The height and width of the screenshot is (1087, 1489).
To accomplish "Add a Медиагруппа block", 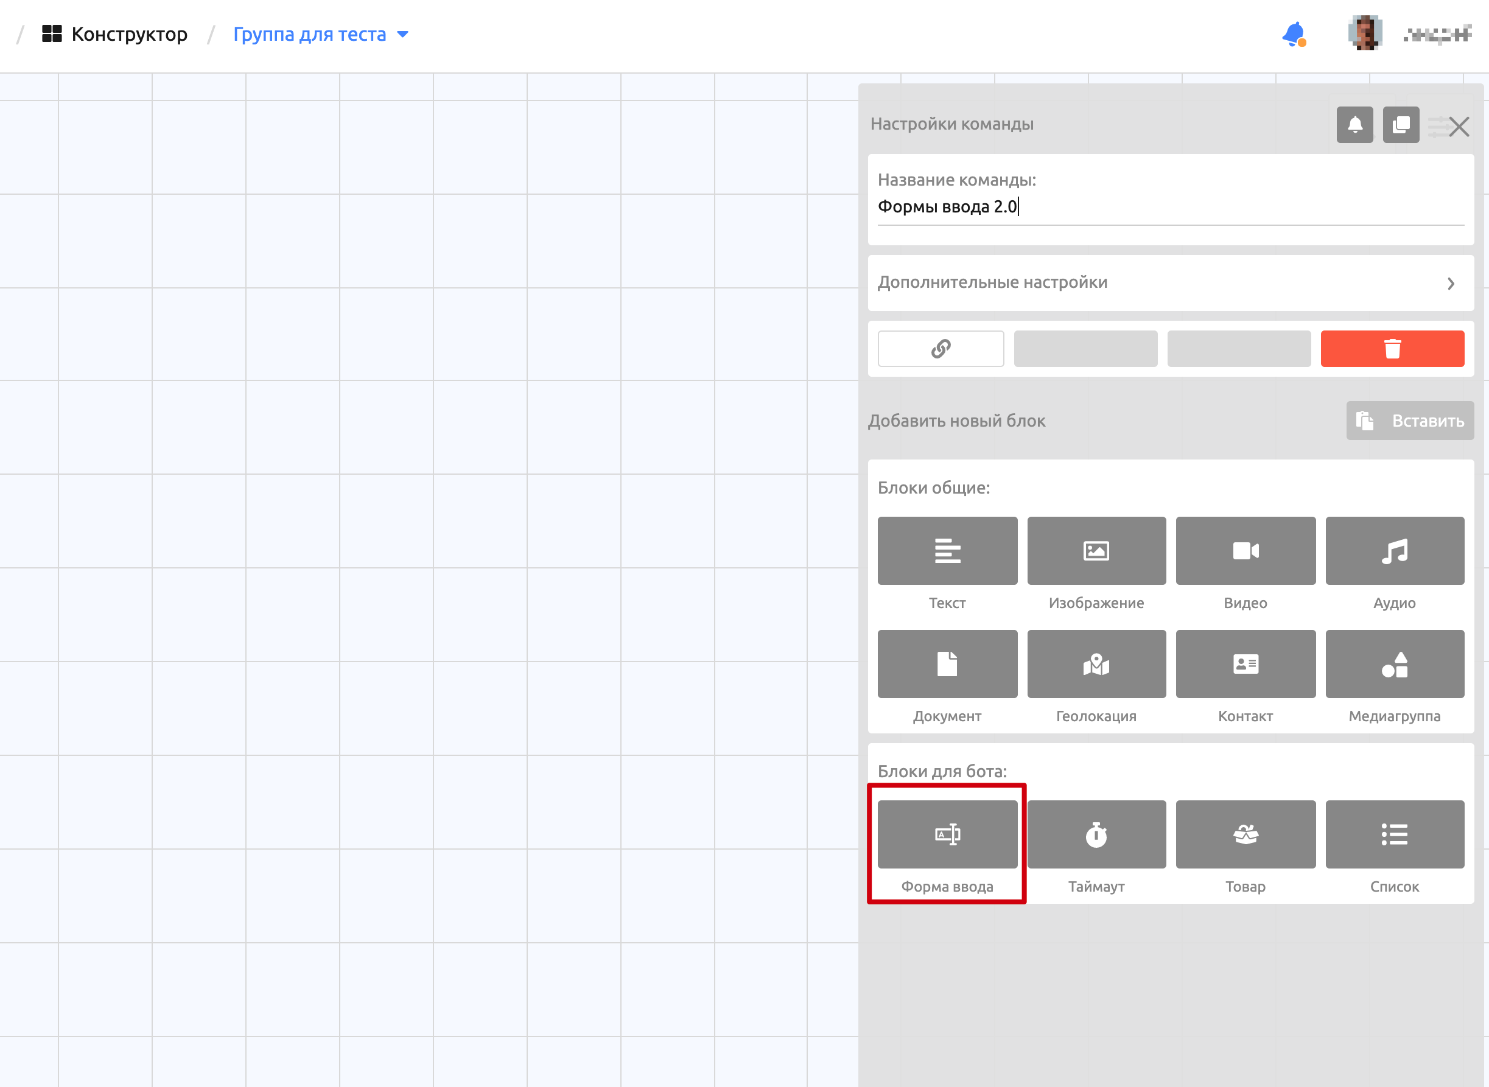I will click(1394, 663).
